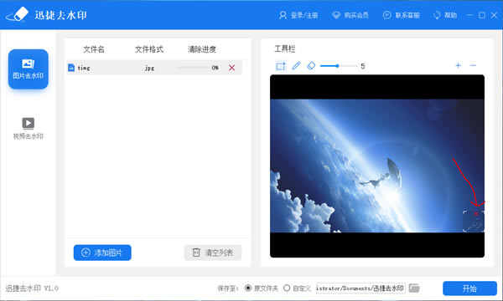Adjust the brush size slider
The height and width of the screenshot is (301, 503).
point(339,66)
